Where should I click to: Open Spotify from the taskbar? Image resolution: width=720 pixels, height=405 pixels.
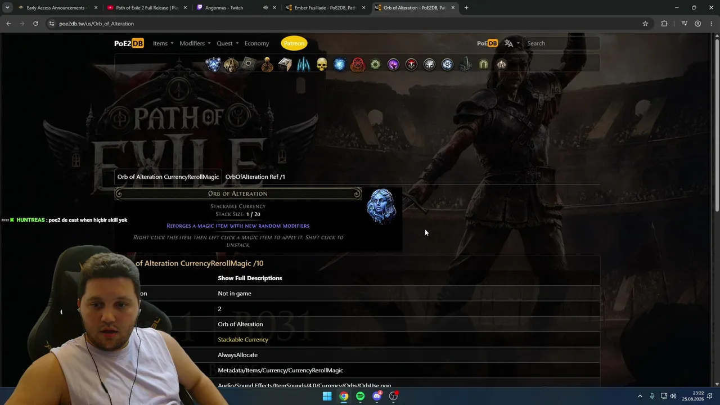[x=361, y=396]
